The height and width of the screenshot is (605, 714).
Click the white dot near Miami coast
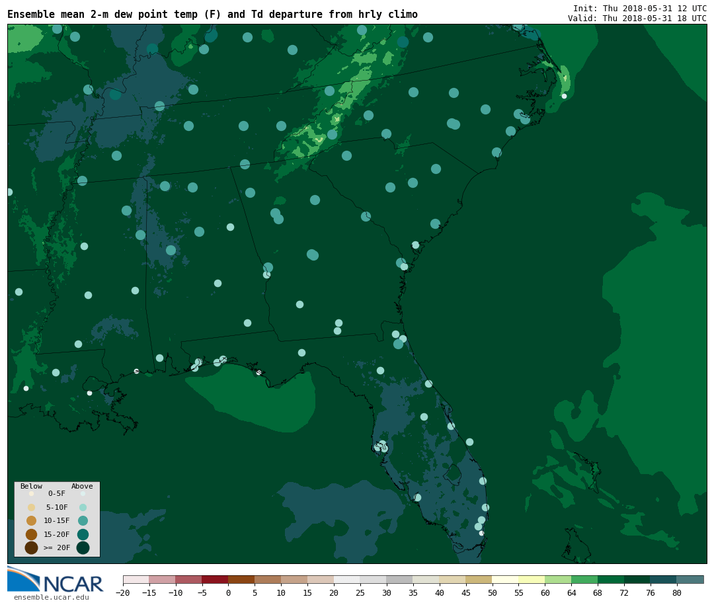click(481, 533)
